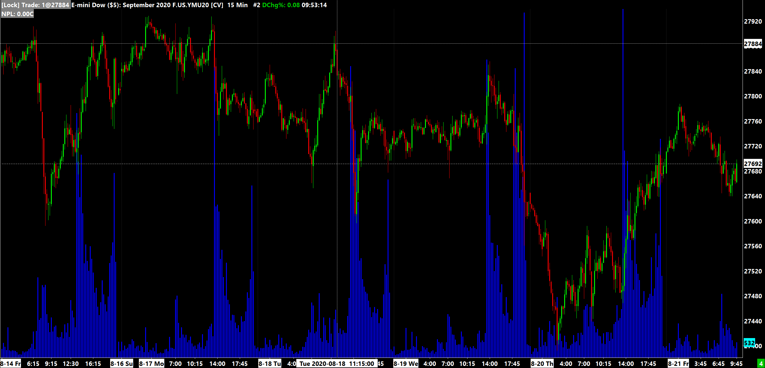Click the NPL: 0.00C label
765x368 pixels.
coord(17,14)
